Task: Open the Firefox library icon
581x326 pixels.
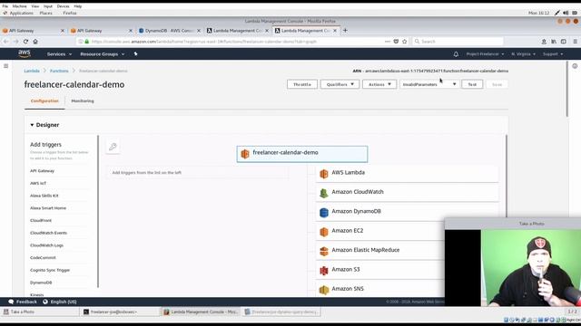Action: tap(554, 42)
